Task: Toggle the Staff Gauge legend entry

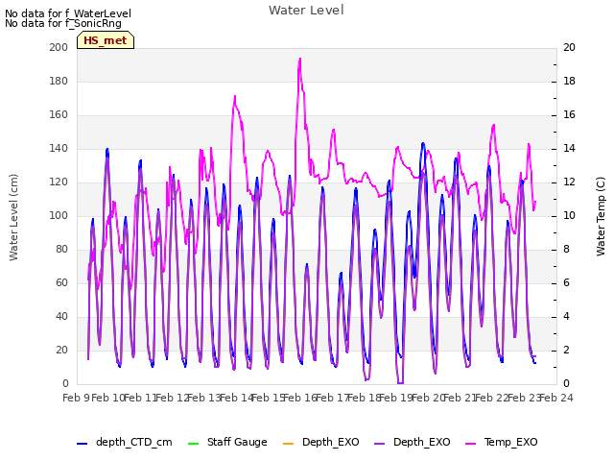Action: (x=227, y=442)
